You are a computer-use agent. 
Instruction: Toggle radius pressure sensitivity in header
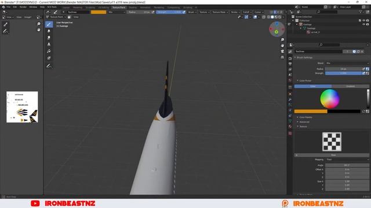click(x=153, y=12)
